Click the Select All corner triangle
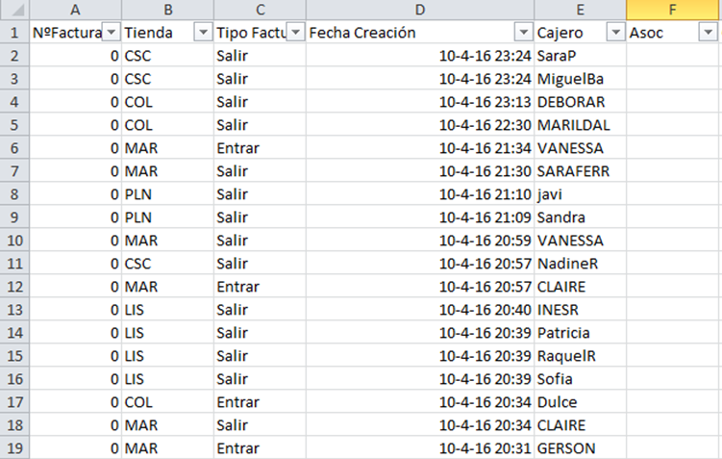This screenshot has width=722, height=459. coord(13,10)
